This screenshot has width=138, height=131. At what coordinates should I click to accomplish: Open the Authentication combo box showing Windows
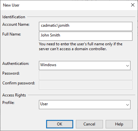point(85,65)
